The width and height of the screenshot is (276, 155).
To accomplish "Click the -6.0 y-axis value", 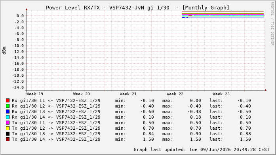I will 19,34.
